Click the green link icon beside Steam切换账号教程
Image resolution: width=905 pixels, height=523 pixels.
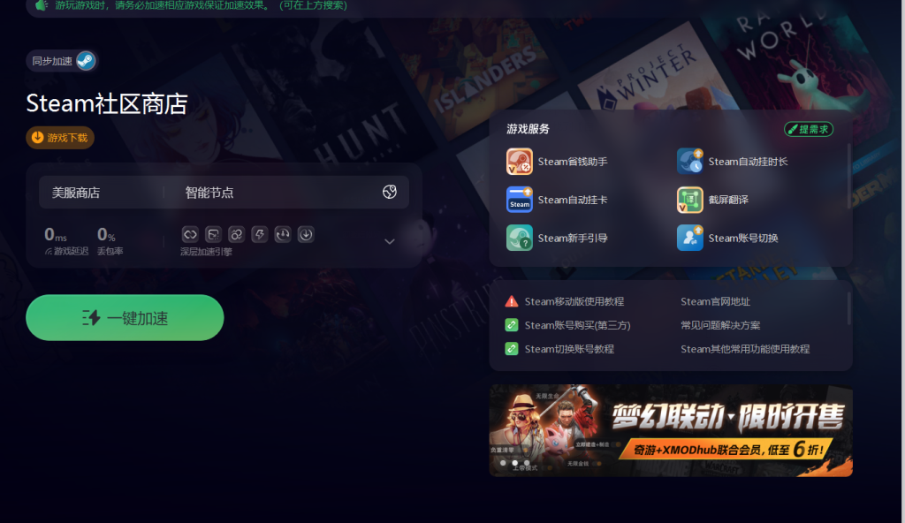[512, 349]
